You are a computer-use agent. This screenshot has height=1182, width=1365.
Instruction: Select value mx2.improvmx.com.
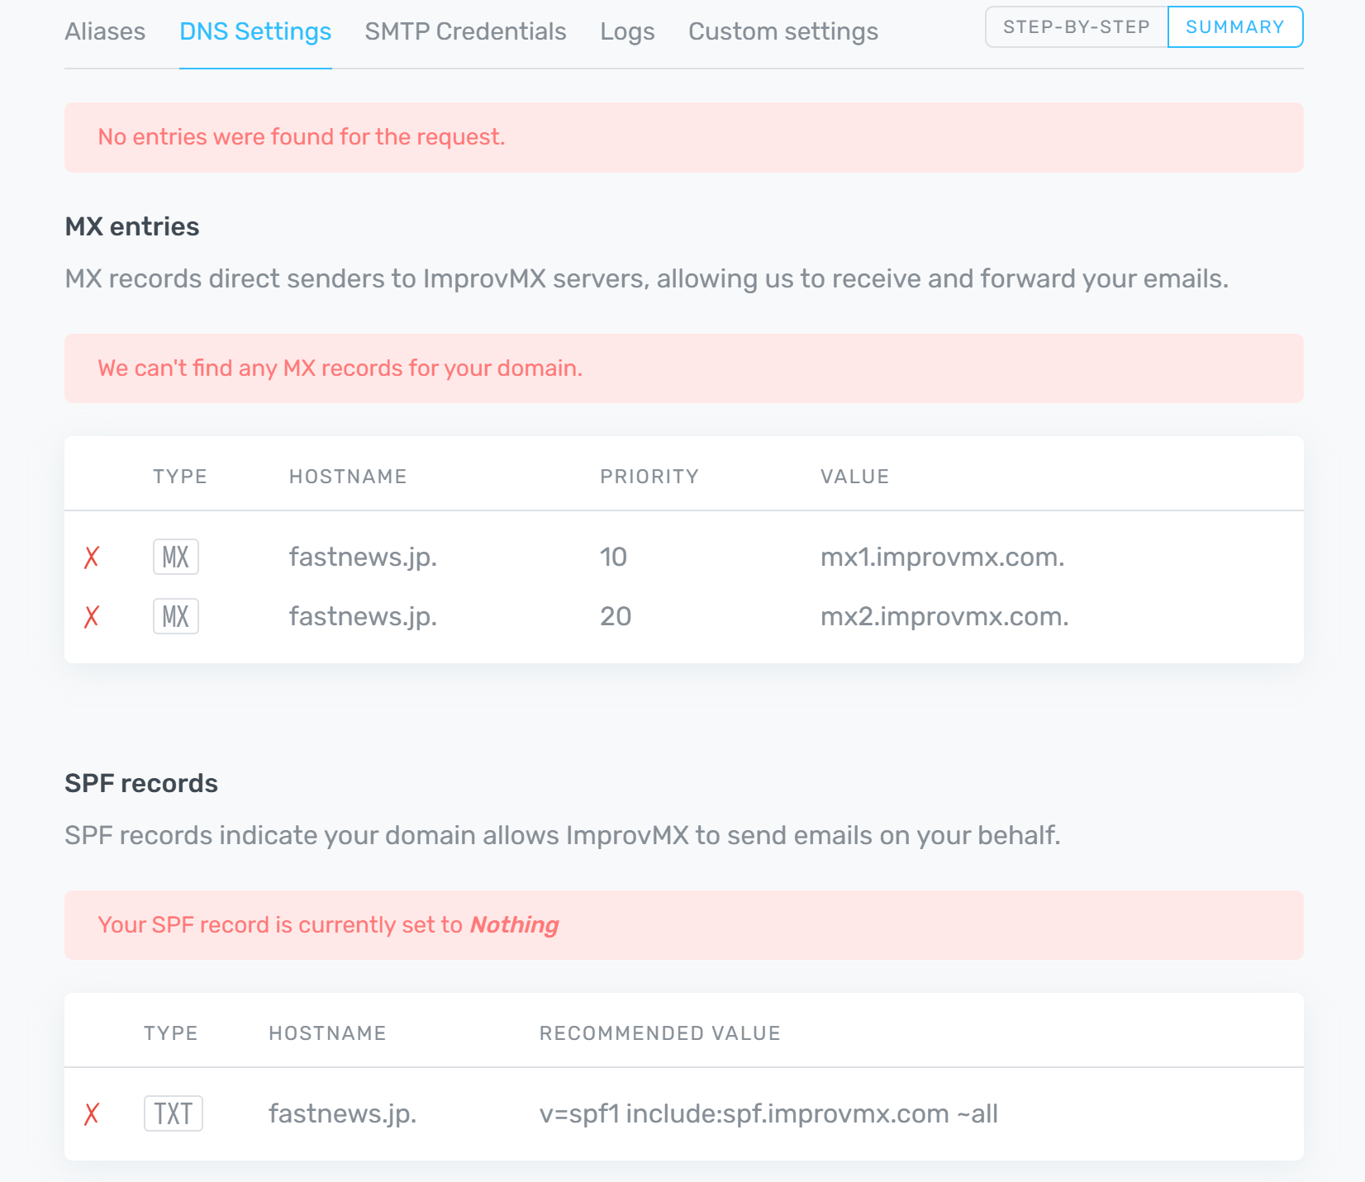coord(944,617)
